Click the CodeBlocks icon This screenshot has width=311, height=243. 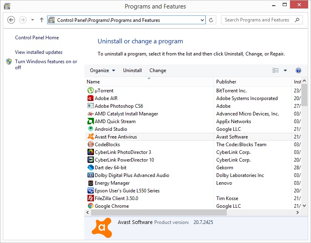coord(90,144)
